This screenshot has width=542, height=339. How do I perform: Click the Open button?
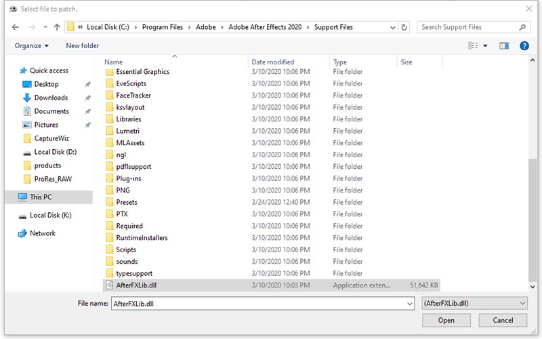[446, 320]
